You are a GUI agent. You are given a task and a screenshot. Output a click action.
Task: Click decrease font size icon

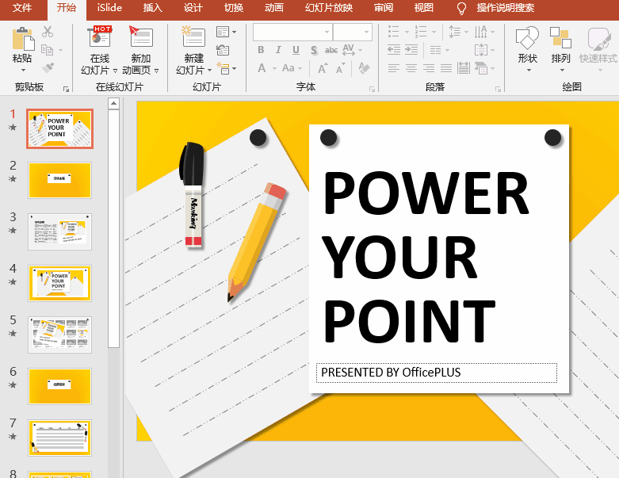tap(340, 69)
